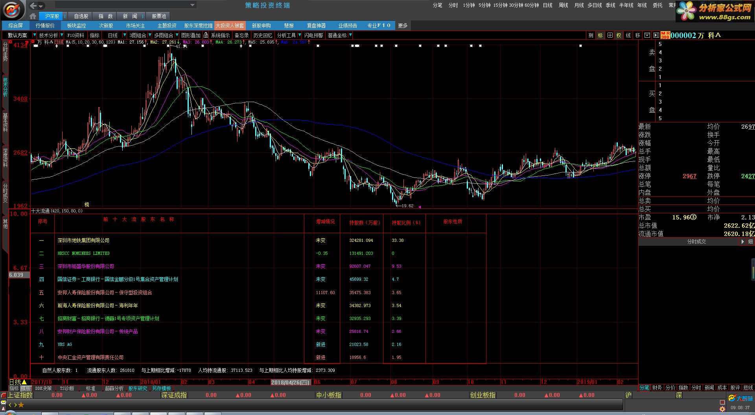Switch the period to 月线
This screenshot has width=755, height=415.
pos(579,5)
